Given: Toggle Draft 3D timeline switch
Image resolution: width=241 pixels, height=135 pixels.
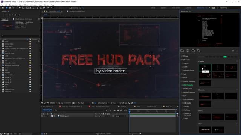Looking at the screenshot, I should (110, 110).
